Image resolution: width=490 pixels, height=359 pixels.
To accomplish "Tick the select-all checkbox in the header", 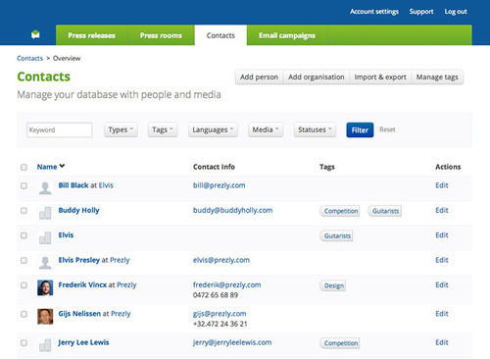I will coord(24,167).
